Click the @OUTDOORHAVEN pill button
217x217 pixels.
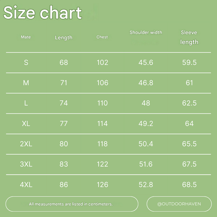179,204
